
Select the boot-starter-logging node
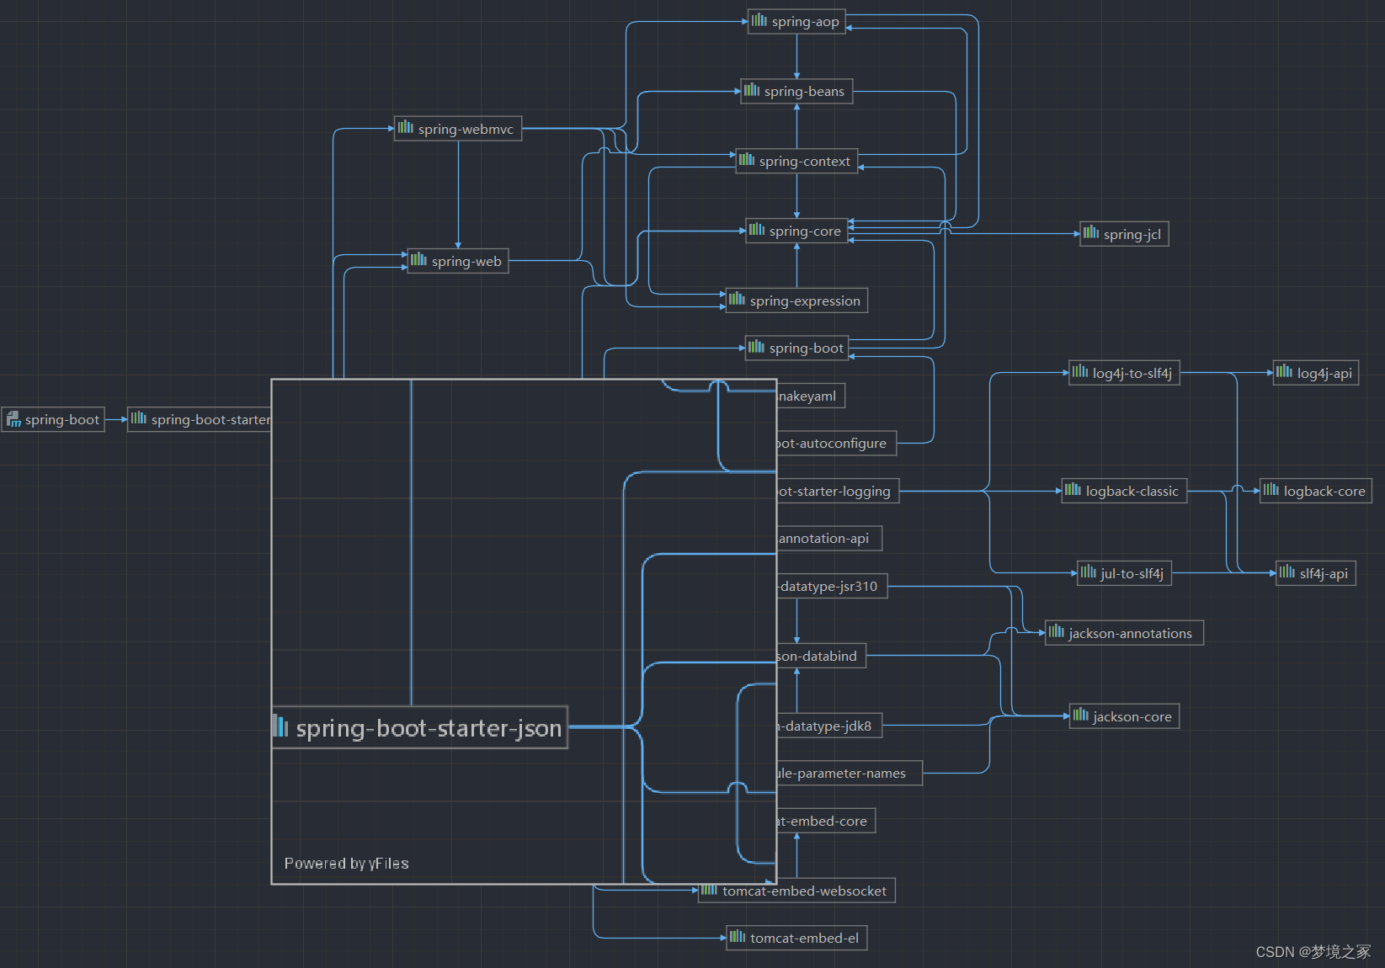point(839,491)
